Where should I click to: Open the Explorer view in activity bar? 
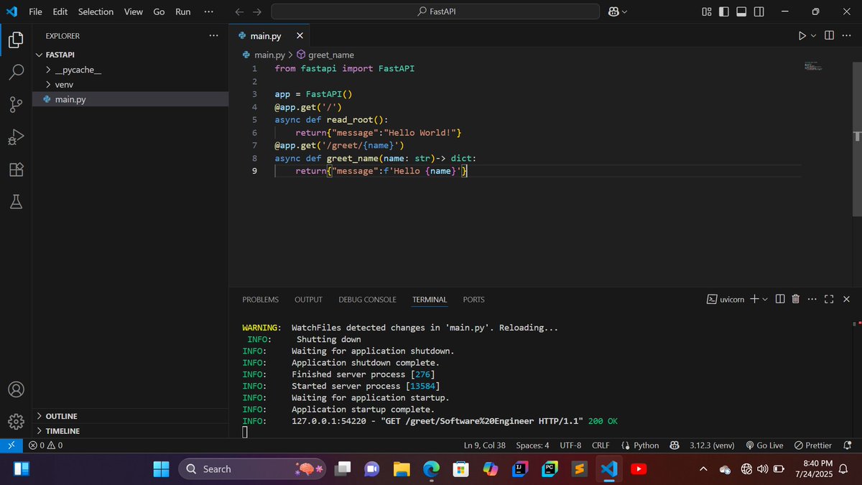pyautogui.click(x=16, y=40)
